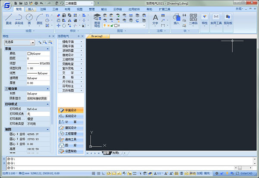Screen dimensions: 259x178
Task: Select the 文字 text annotation tool
Action: click(x=155, y=20)
